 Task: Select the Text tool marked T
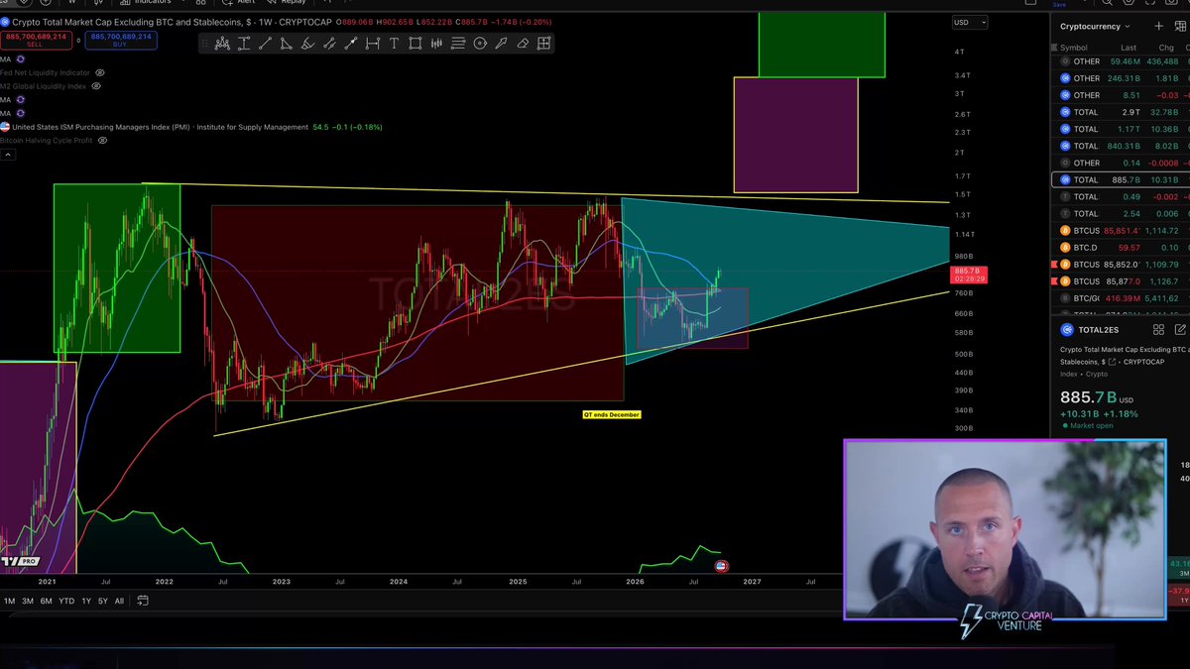(x=394, y=43)
